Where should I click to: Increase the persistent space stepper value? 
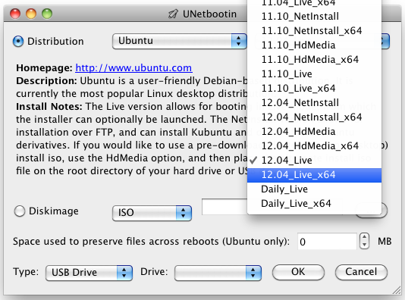(x=364, y=237)
